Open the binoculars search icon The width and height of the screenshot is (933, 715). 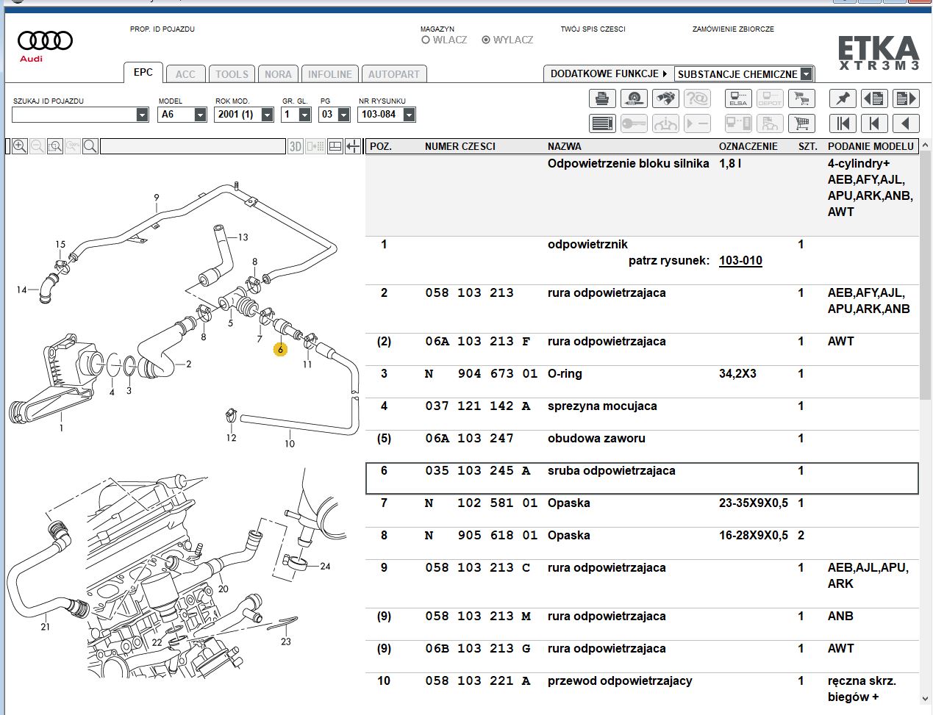click(665, 98)
